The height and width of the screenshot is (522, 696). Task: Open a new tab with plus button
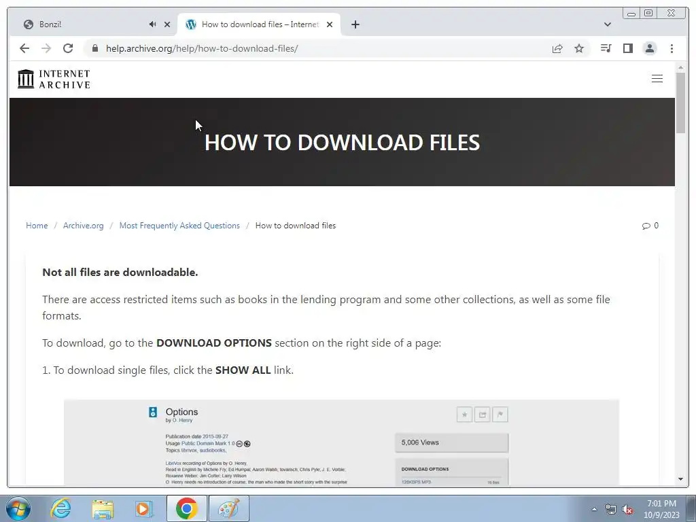pyautogui.click(x=355, y=24)
